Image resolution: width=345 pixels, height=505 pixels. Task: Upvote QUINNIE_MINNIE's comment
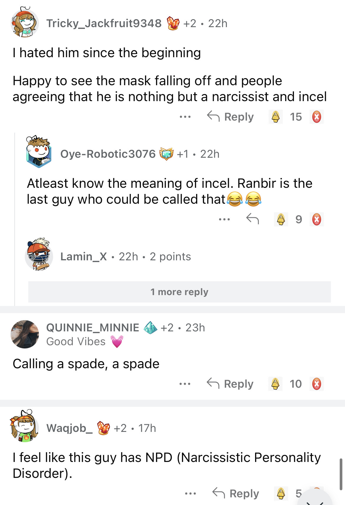click(275, 384)
